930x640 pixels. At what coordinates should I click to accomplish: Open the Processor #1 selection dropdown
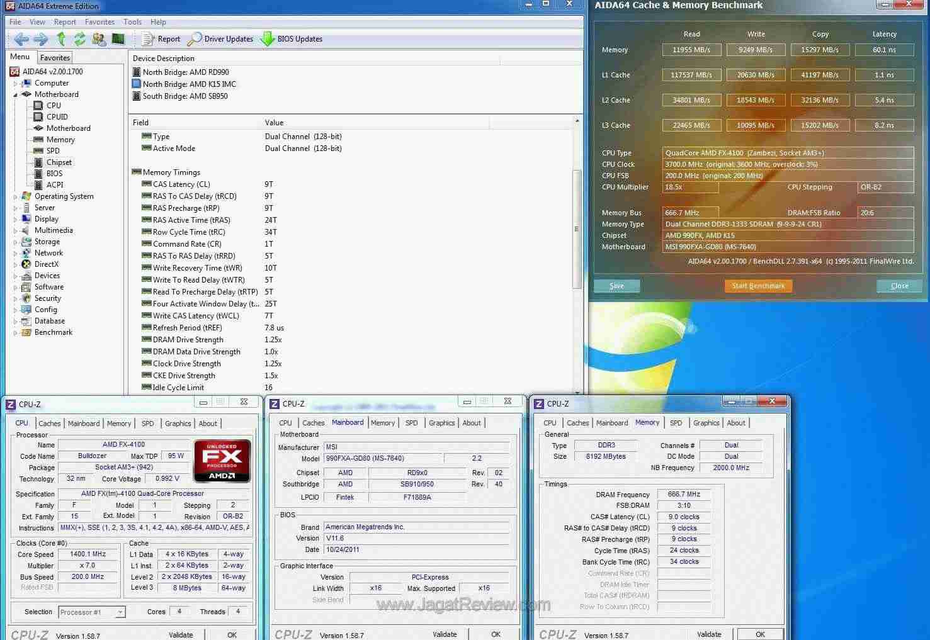(120, 612)
